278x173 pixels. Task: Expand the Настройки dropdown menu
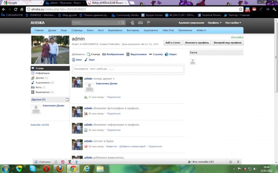tap(233, 23)
